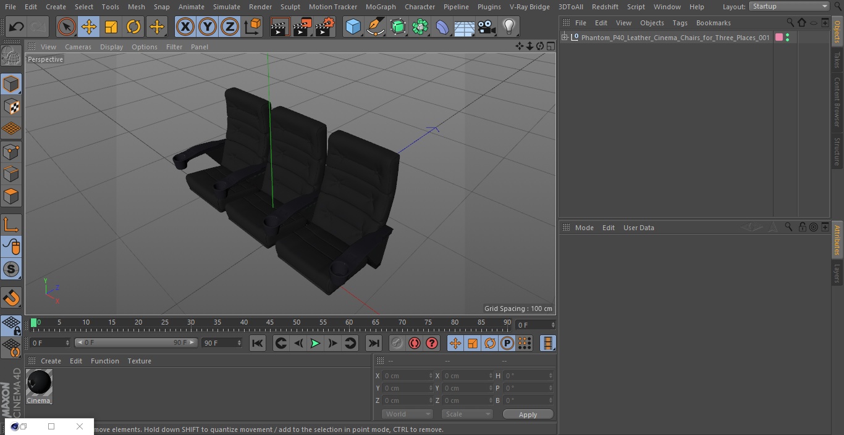The height and width of the screenshot is (435, 844).
Task: Select the Cinema material thumbnail
Action: 40,383
